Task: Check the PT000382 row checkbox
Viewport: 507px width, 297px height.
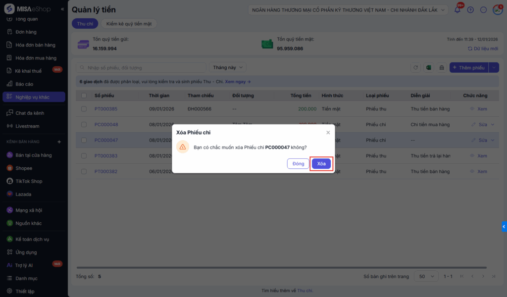Action: pyautogui.click(x=84, y=172)
